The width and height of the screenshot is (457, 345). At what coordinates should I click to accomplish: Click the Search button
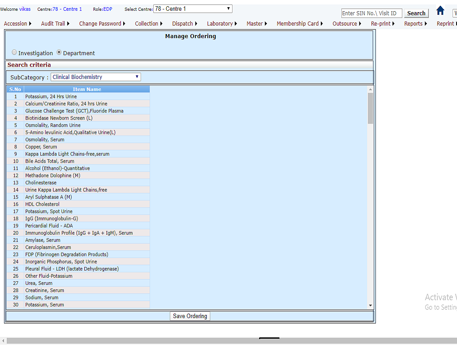tap(416, 13)
